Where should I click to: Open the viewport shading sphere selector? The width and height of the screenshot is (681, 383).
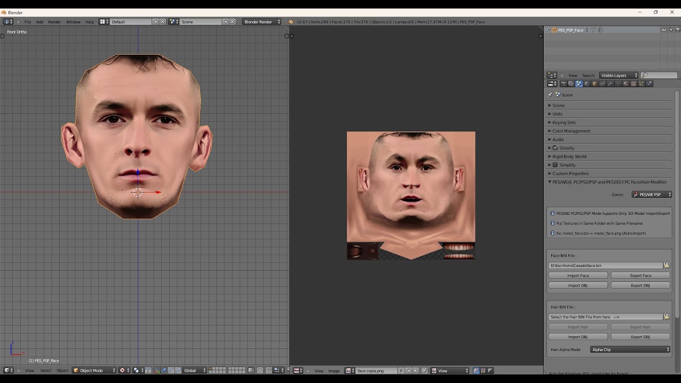(124, 370)
